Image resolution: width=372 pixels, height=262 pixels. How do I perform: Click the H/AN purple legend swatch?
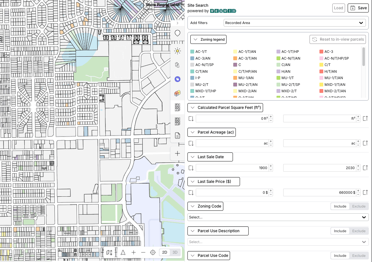coord(278,71)
